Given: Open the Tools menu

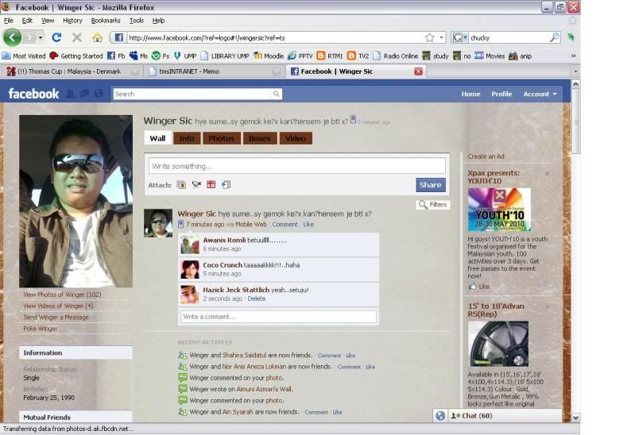Looking at the screenshot, I should point(137,20).
